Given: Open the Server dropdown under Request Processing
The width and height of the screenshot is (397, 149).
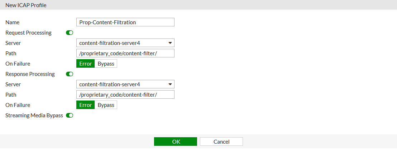Looking at the screenshot, I should (x=125, y=43).
